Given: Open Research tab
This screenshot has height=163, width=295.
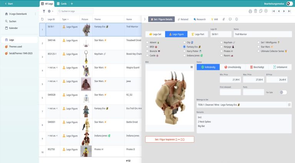Looking at the screenshot, I should pyautogui.click(x=200, y=19).
